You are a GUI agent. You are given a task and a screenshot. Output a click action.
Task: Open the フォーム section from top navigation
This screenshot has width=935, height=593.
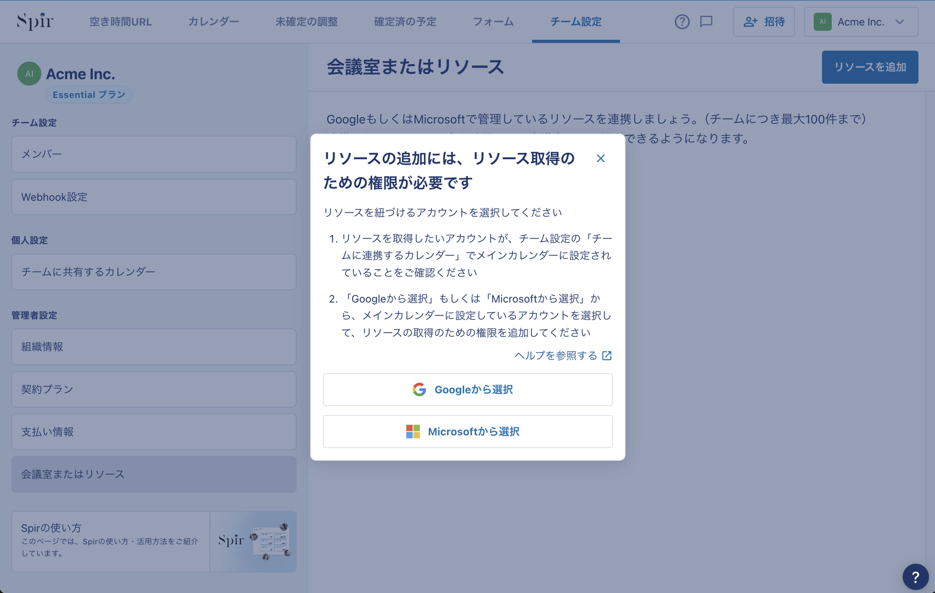[493, 21]
